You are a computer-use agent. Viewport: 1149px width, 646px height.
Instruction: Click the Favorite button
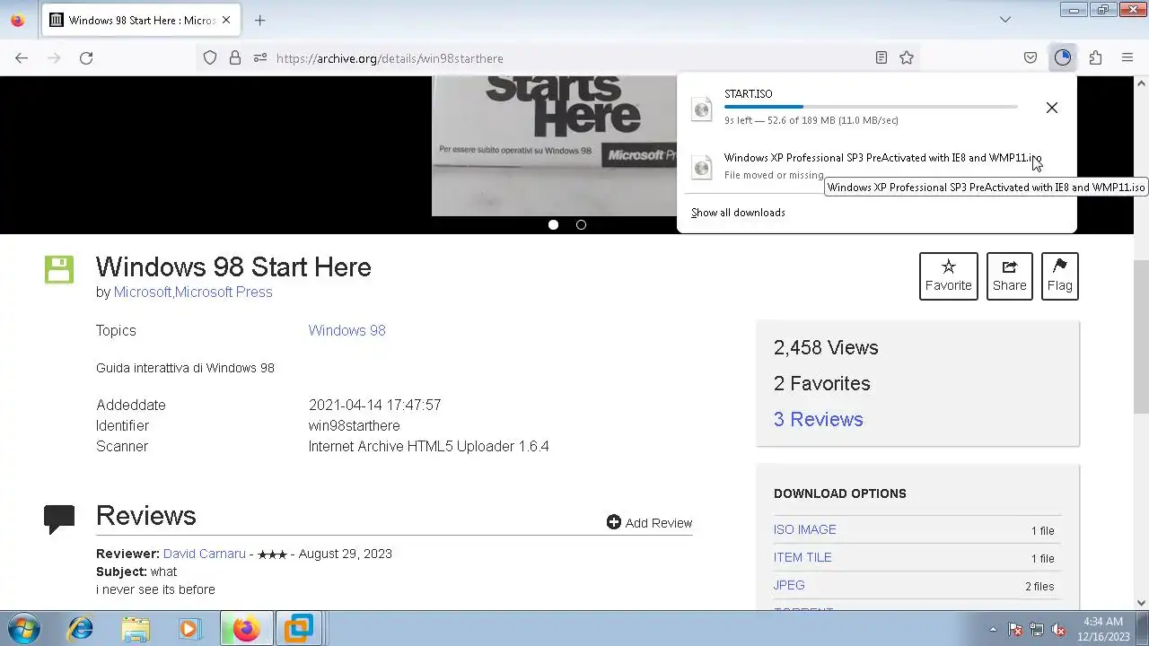[949, 276]
